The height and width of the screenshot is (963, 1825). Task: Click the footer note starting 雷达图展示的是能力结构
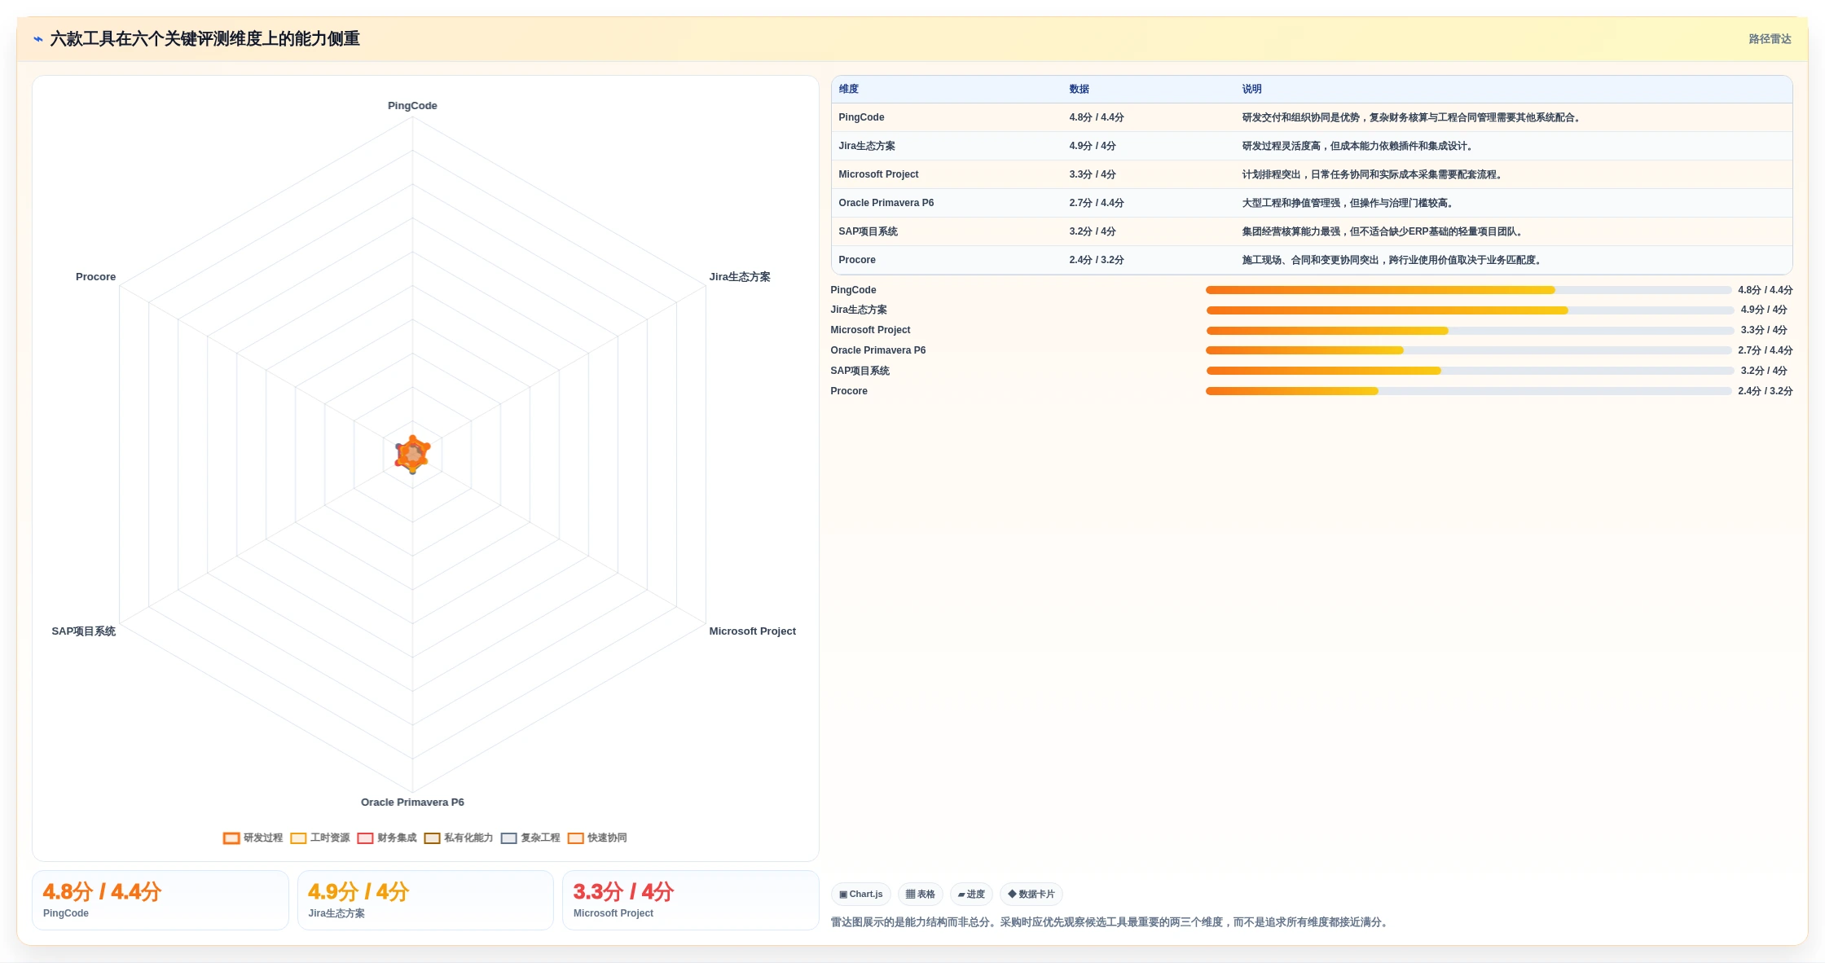tap(1110, 922)
